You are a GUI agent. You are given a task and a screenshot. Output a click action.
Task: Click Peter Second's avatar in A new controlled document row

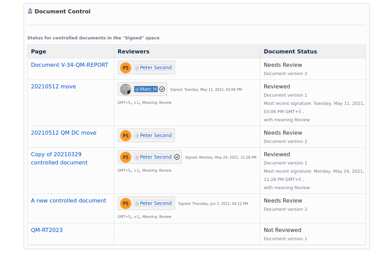tap(125, 203)
